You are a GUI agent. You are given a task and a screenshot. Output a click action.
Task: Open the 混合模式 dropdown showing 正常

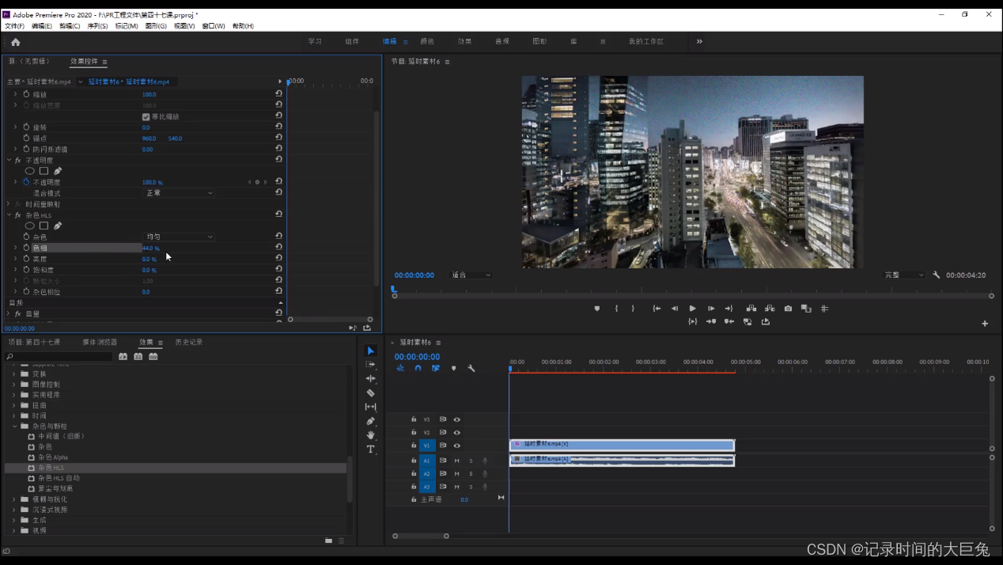(x=179, y=193)
